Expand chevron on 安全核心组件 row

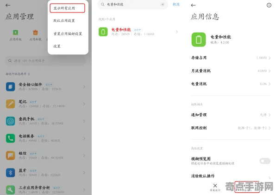click(x=84, y=87)
